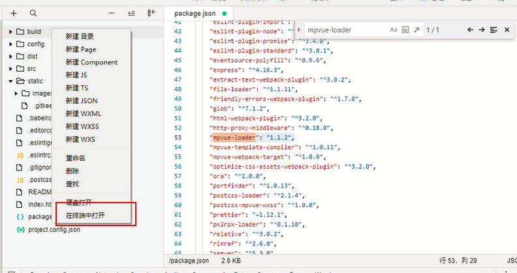The image size is (517, 273).
Task: Go to previous match arrow in find box
Action: 470,30
